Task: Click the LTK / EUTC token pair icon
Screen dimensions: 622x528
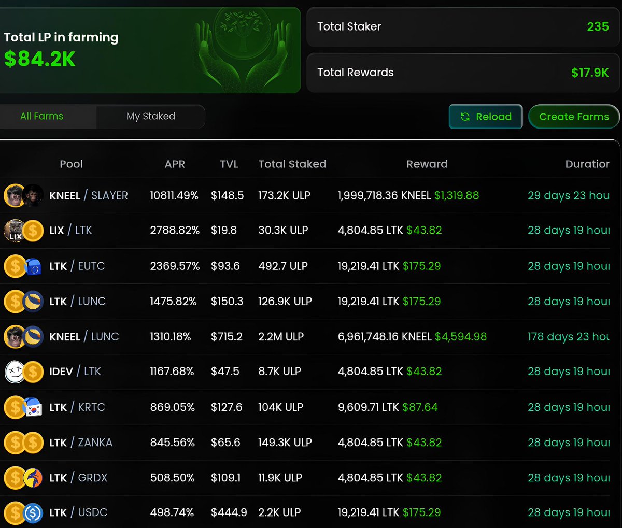Action: [x=24, y=266]
